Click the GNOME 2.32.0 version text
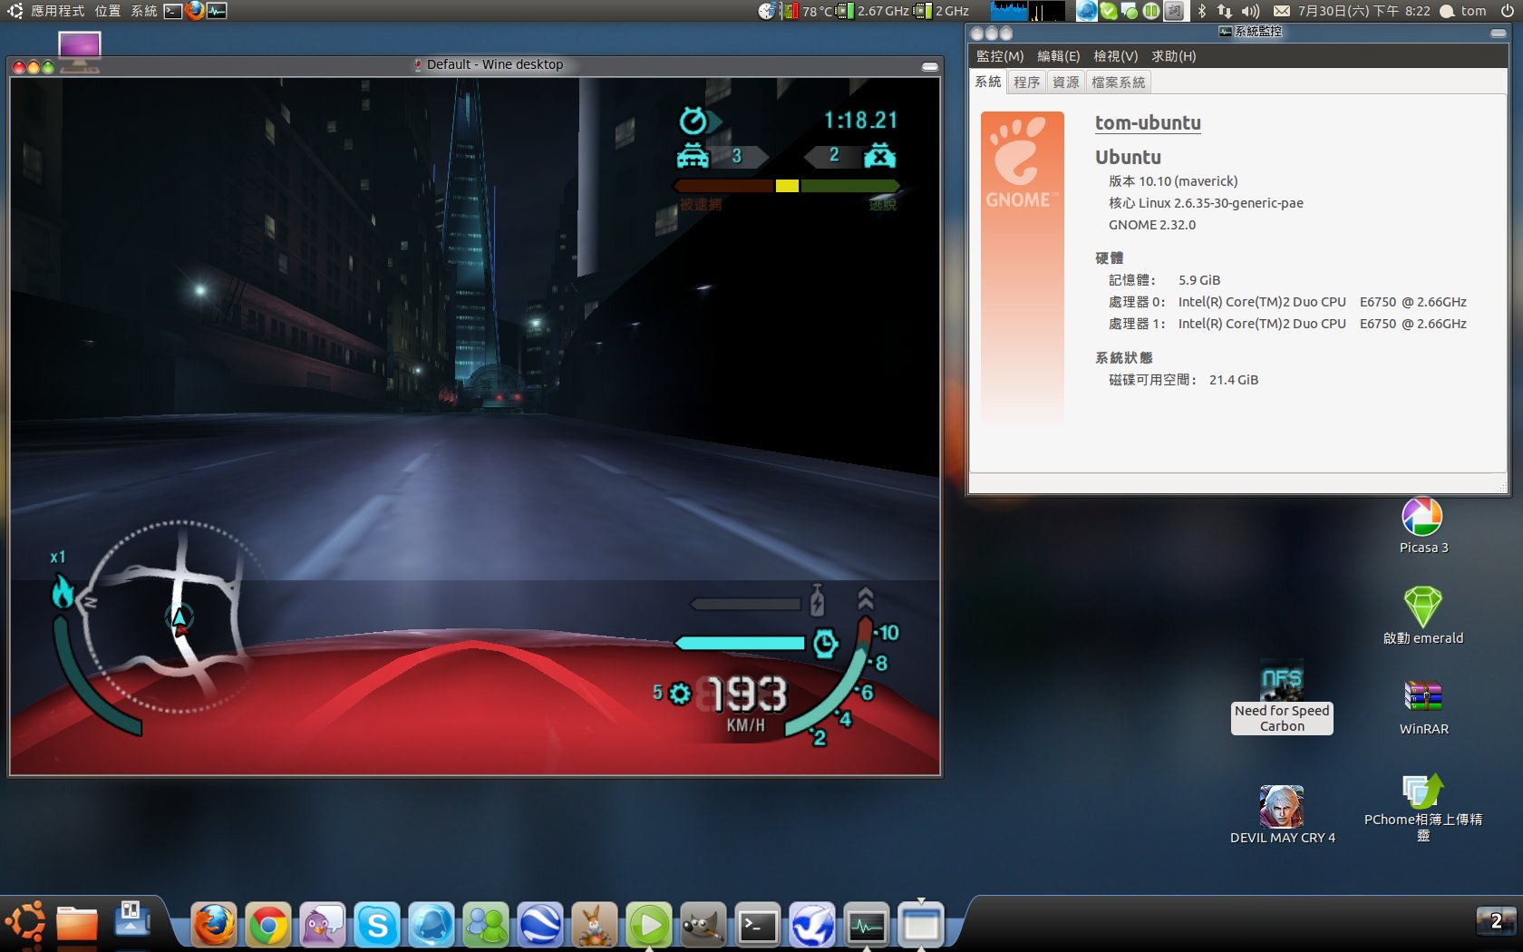The image size is (1523, 952). 1152,225
